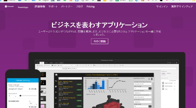Expand the Failure Damage dropdown arrow

click(150, 88)
